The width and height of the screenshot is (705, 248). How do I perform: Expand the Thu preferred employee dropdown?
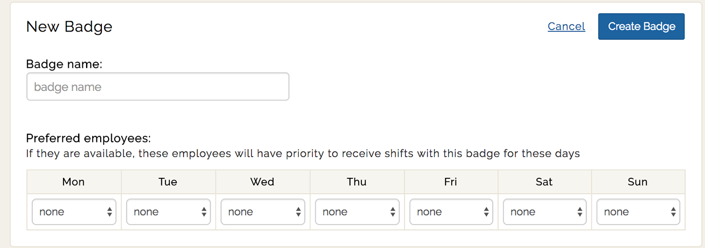357,212
